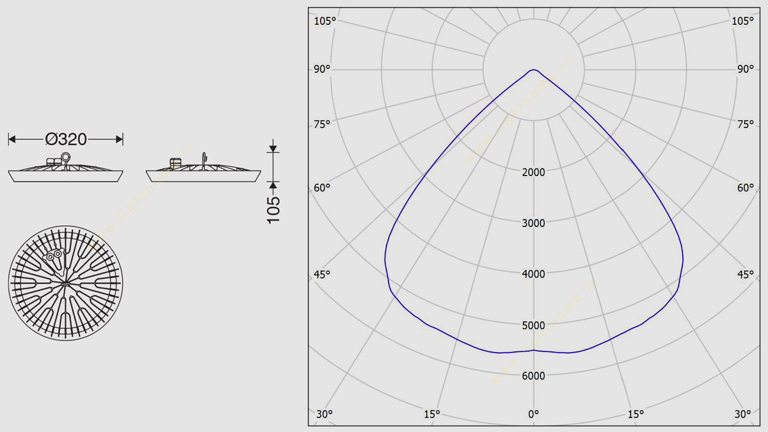Click the cable gland connectors on top view drawing
The image size is (768, 432).
[x=54, y=255]
